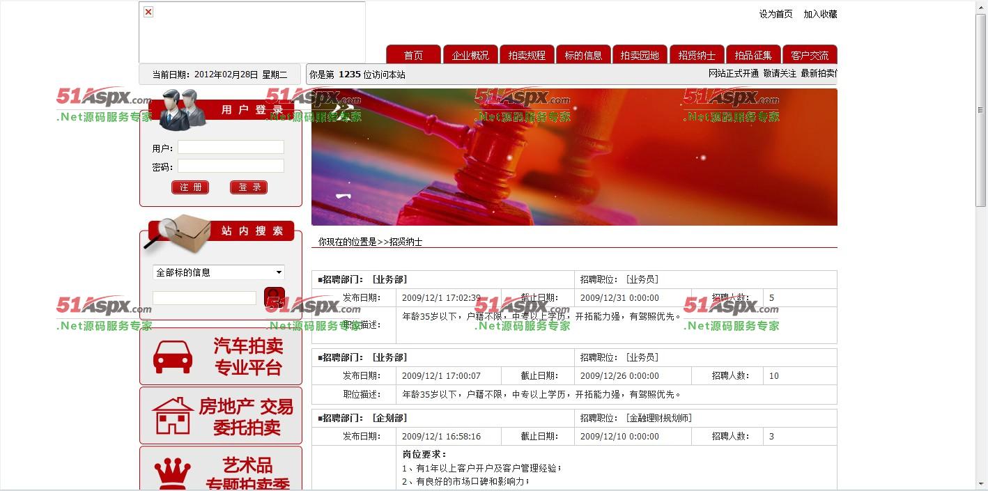Focus the site search keyword field
The height and width of the screenshot is (491, 988).
pos(205,298)
